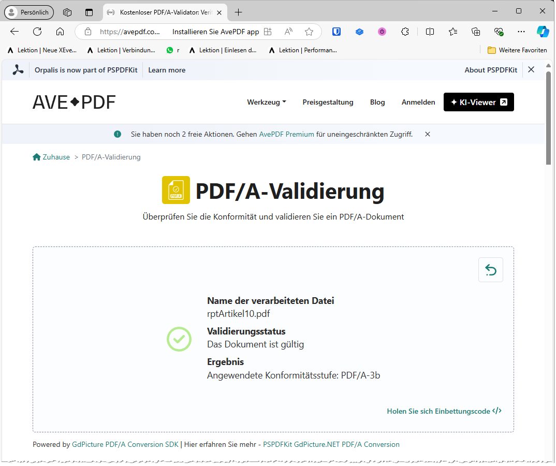Open the AvePDF home icon in breadcrumb
Image resolution: width=556 pixels, height=466 pixels.
36,156
